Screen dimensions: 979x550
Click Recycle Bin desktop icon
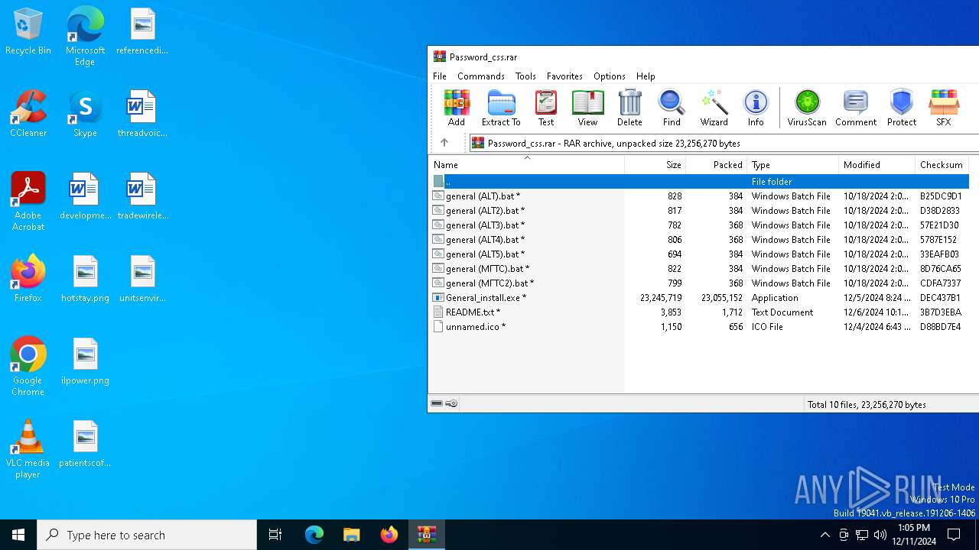tap(28, 32)
